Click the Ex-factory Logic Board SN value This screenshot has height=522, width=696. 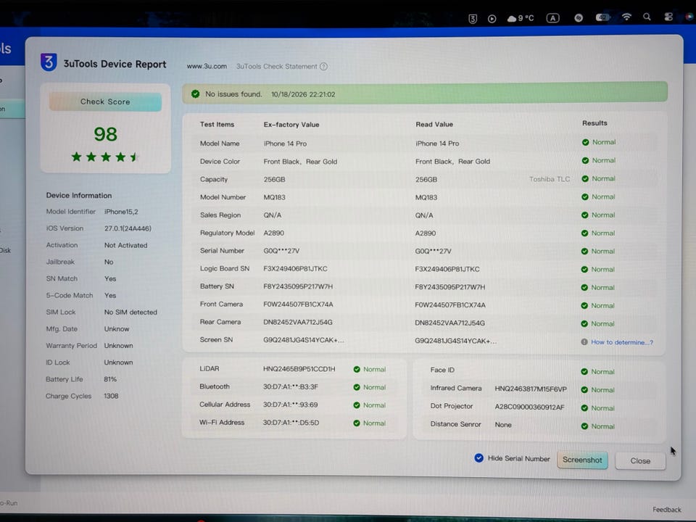[x=295, y=268]
